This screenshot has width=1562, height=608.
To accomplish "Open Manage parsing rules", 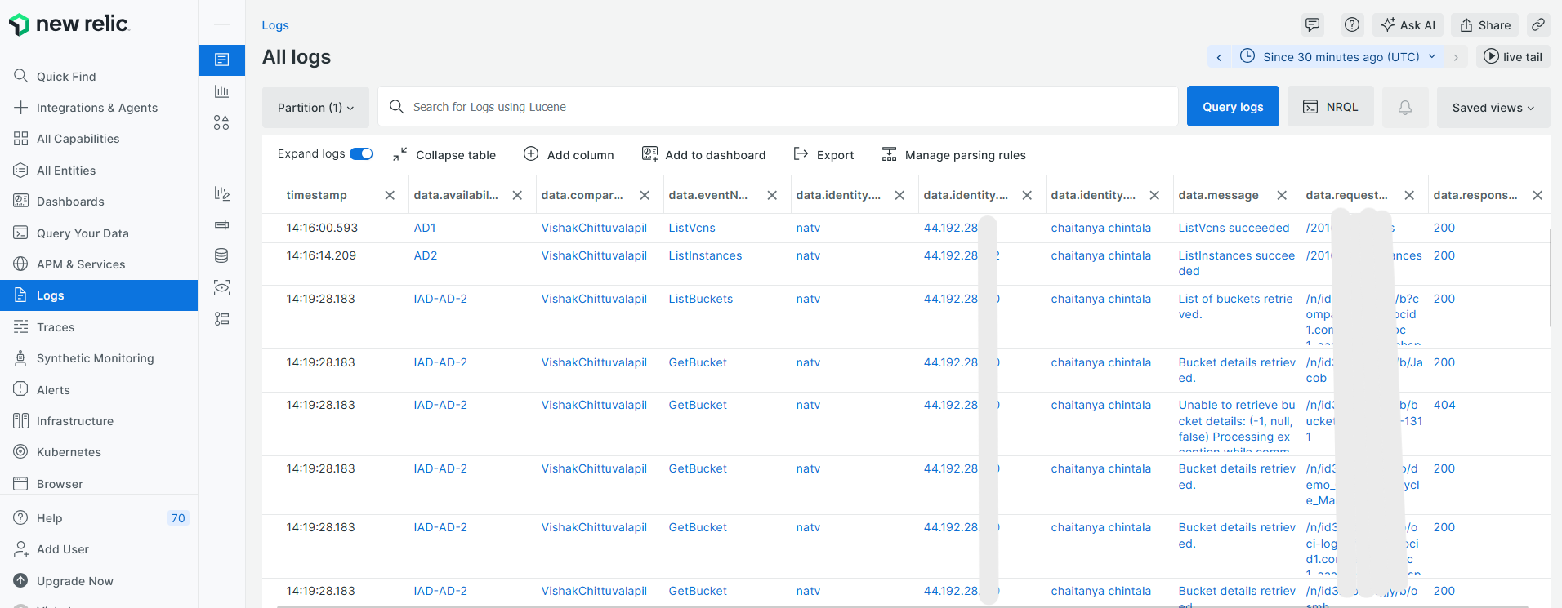I will [953, 154].
